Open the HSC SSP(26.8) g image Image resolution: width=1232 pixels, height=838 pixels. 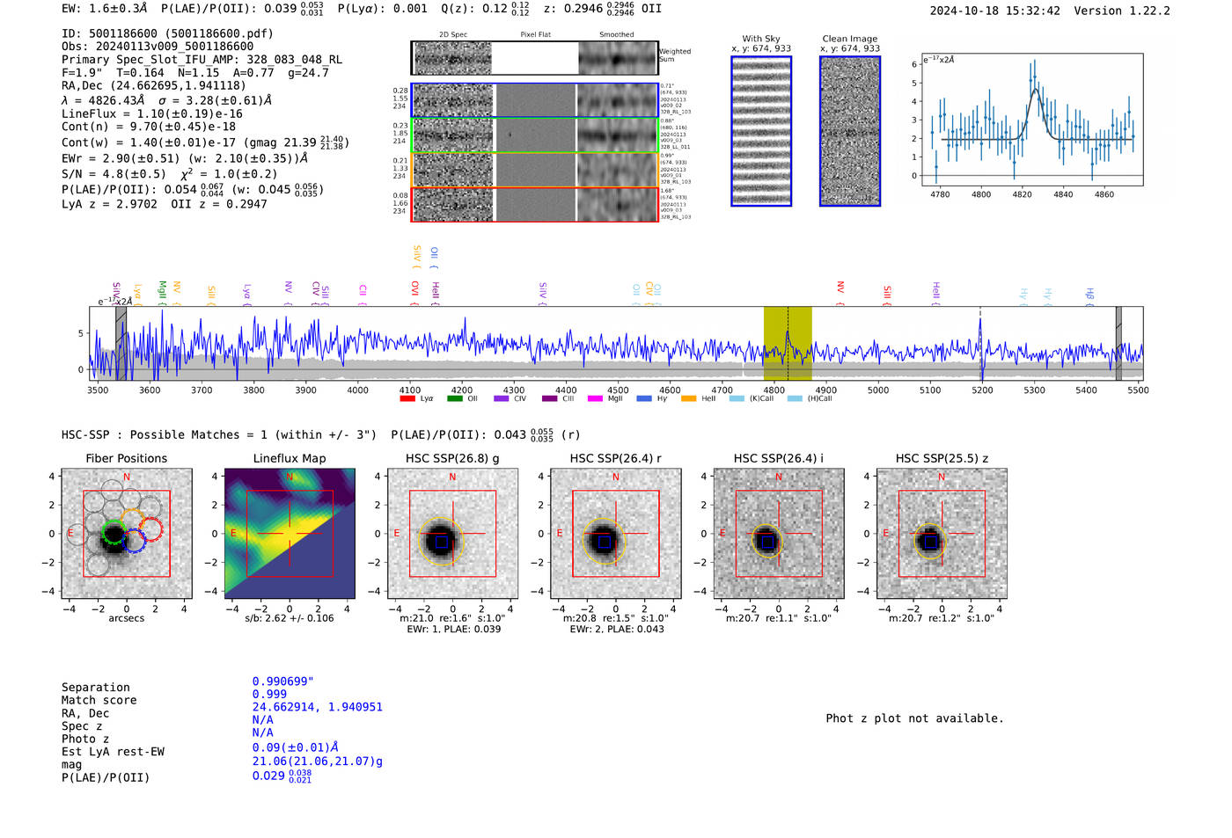pos(452,534)
